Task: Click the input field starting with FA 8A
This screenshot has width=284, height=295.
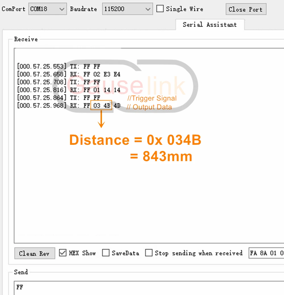Action: coord(266,253)
